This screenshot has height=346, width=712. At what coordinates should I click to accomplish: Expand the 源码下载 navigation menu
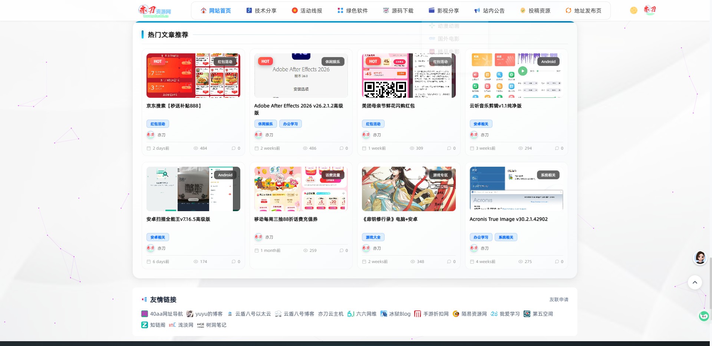(398, 11)
